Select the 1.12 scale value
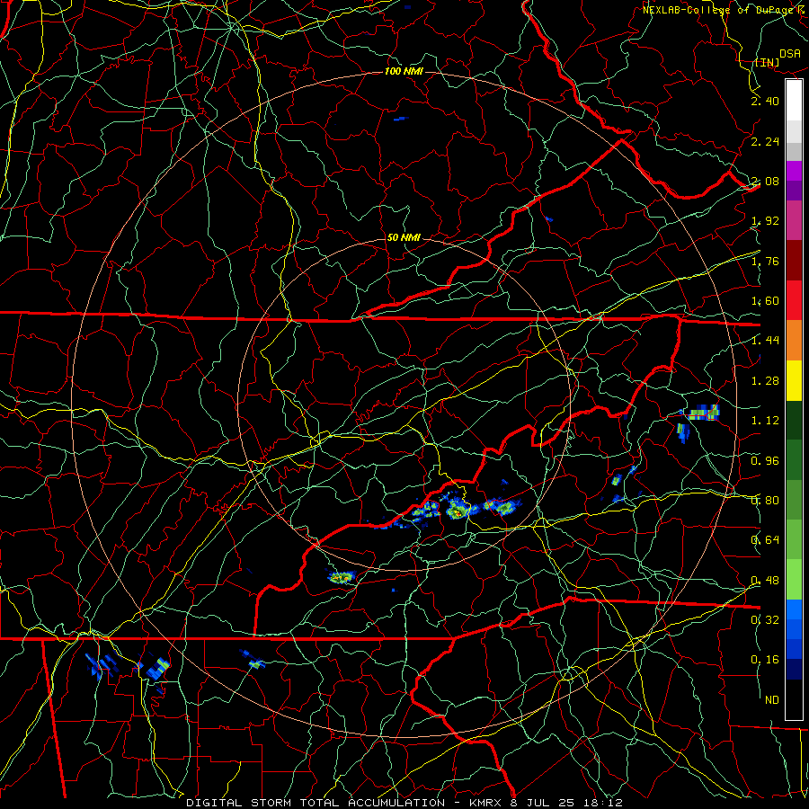The height and width of the screenshot is (809, 809). click(766, 421)
